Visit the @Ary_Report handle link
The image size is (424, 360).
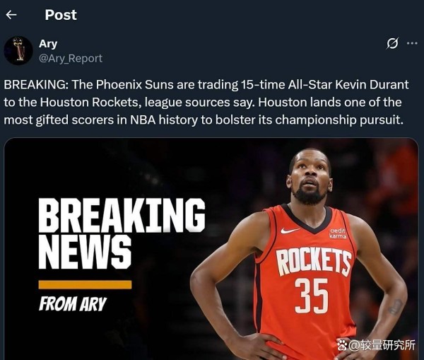[x=71, y=59]
